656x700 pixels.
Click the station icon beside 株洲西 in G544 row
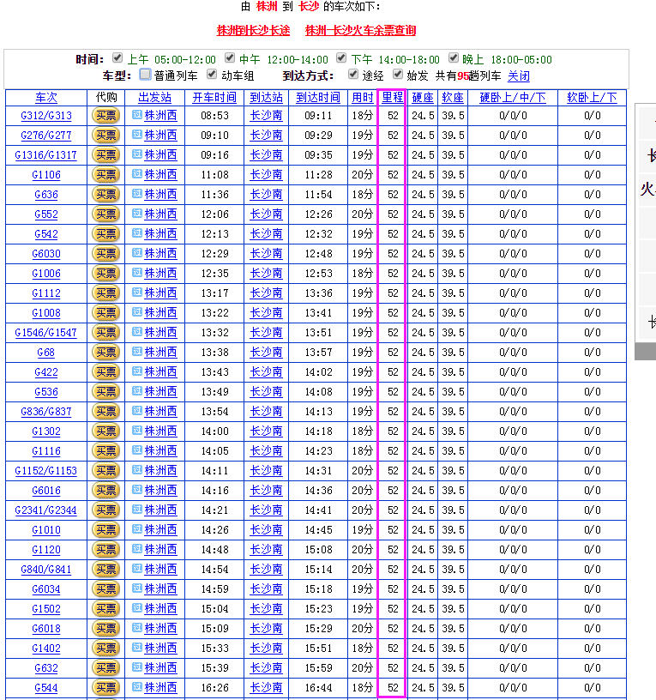pos(137,686)
